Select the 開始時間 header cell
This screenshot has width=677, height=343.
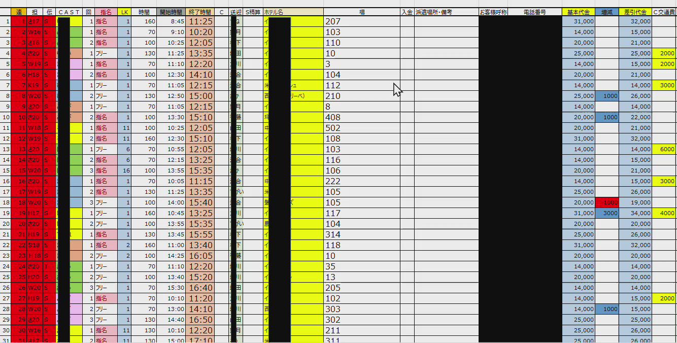(171, 12)
